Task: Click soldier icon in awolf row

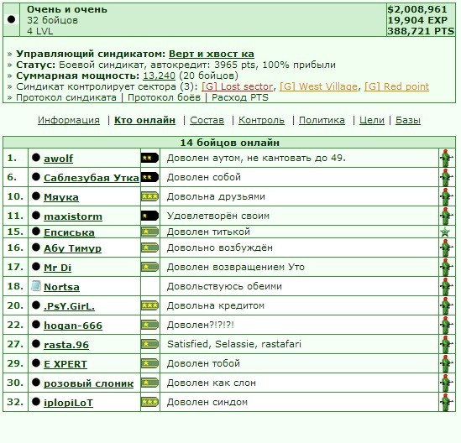Action: (447, 158)
